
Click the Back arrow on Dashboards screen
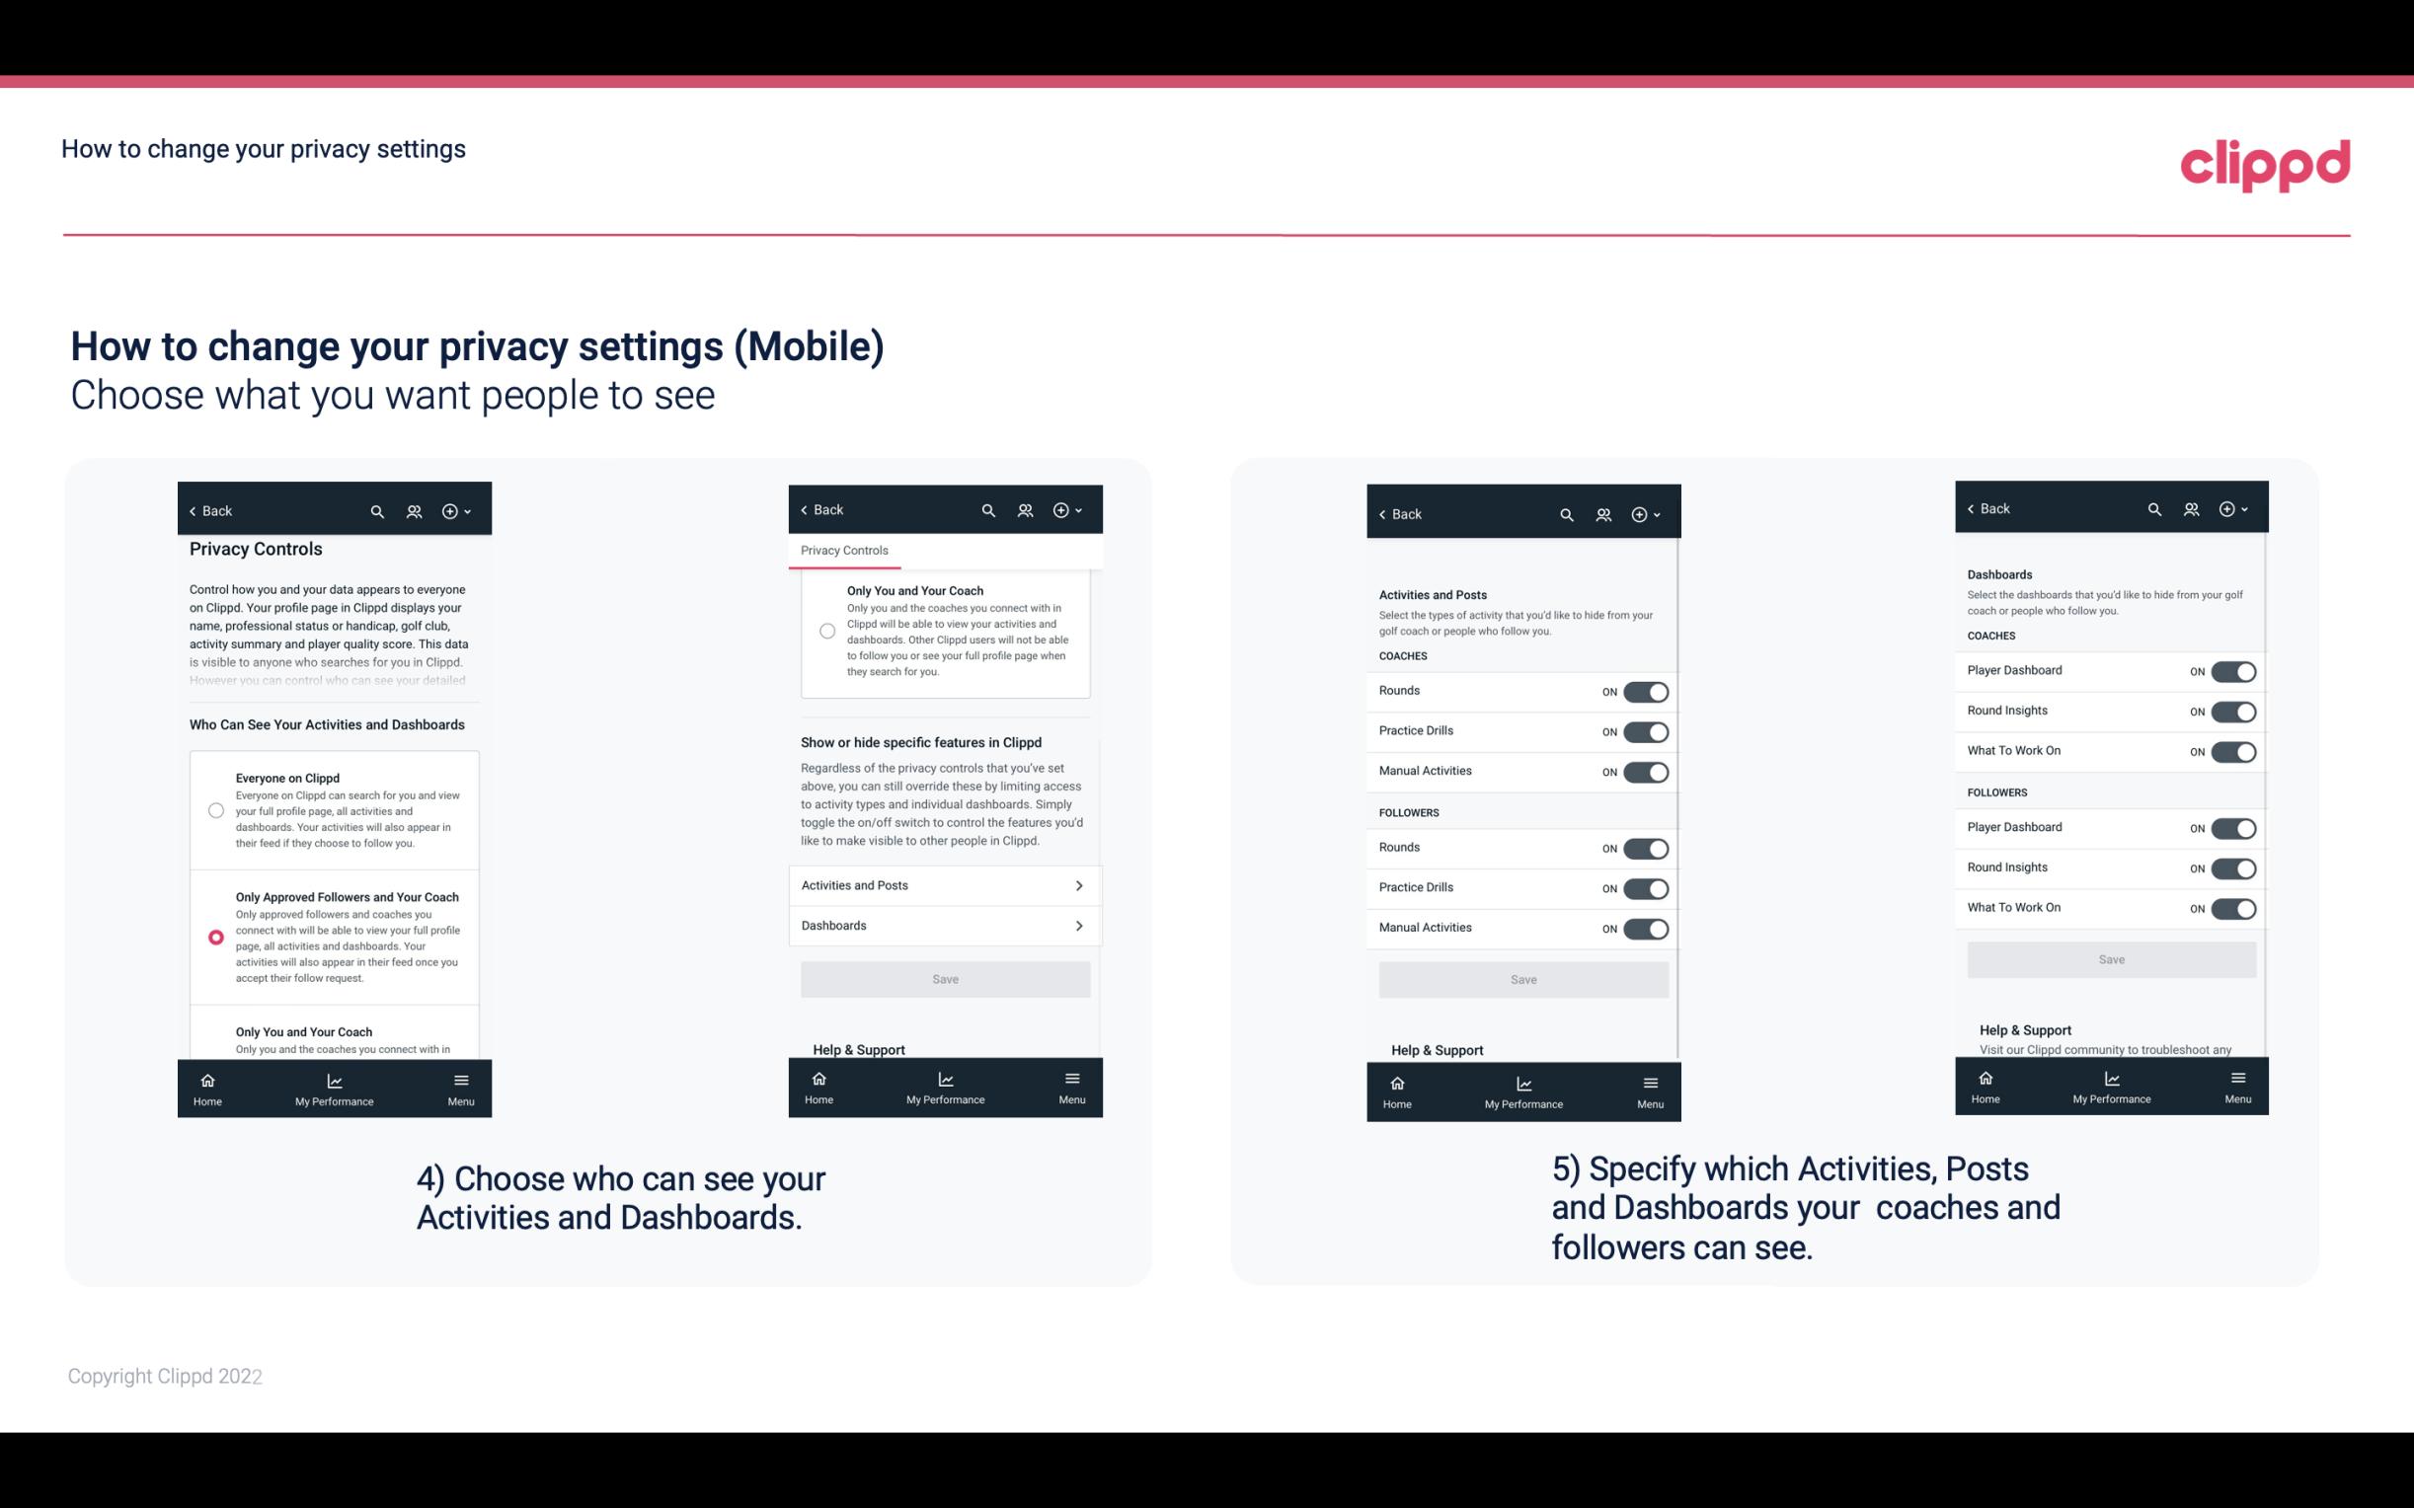pyautogui.click(x=1986, y=509)
